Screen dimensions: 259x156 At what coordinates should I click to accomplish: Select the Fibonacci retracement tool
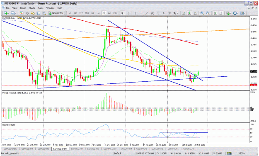click(158, 13)
